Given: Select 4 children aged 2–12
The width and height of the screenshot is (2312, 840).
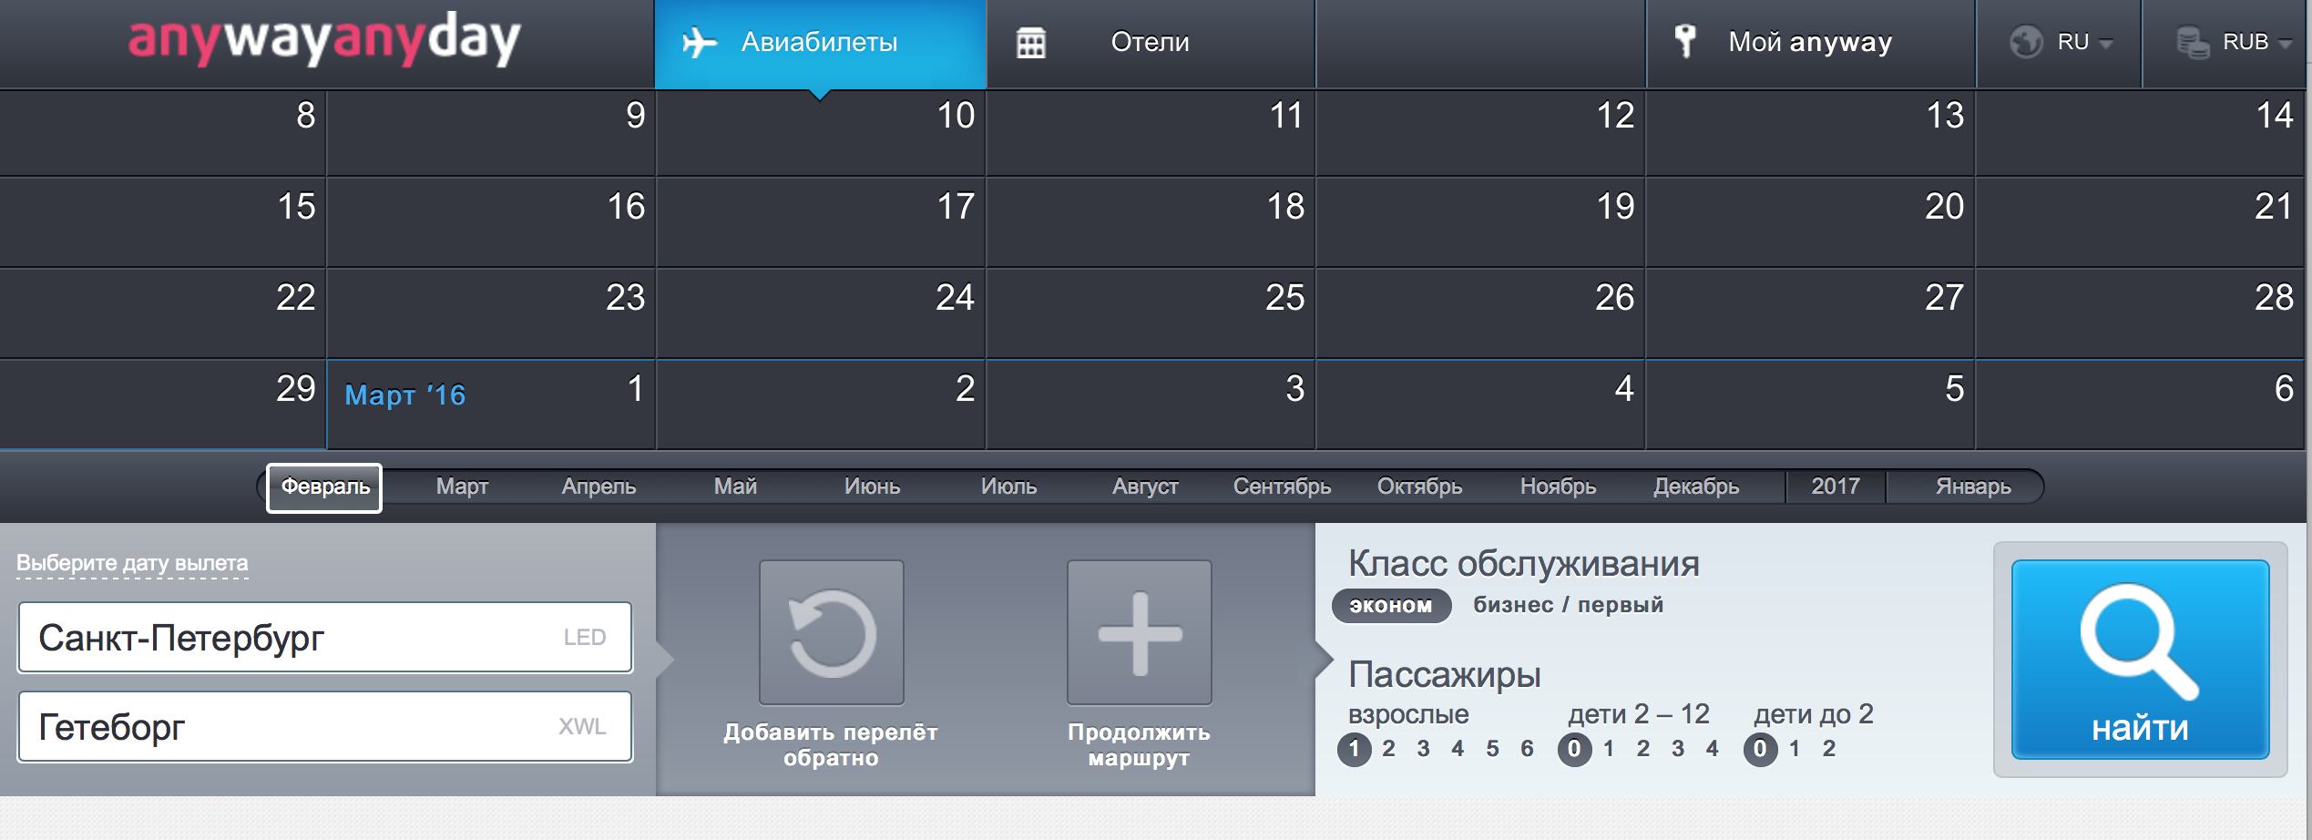Looking at the screenshot, I should (x=1713, y=749).
